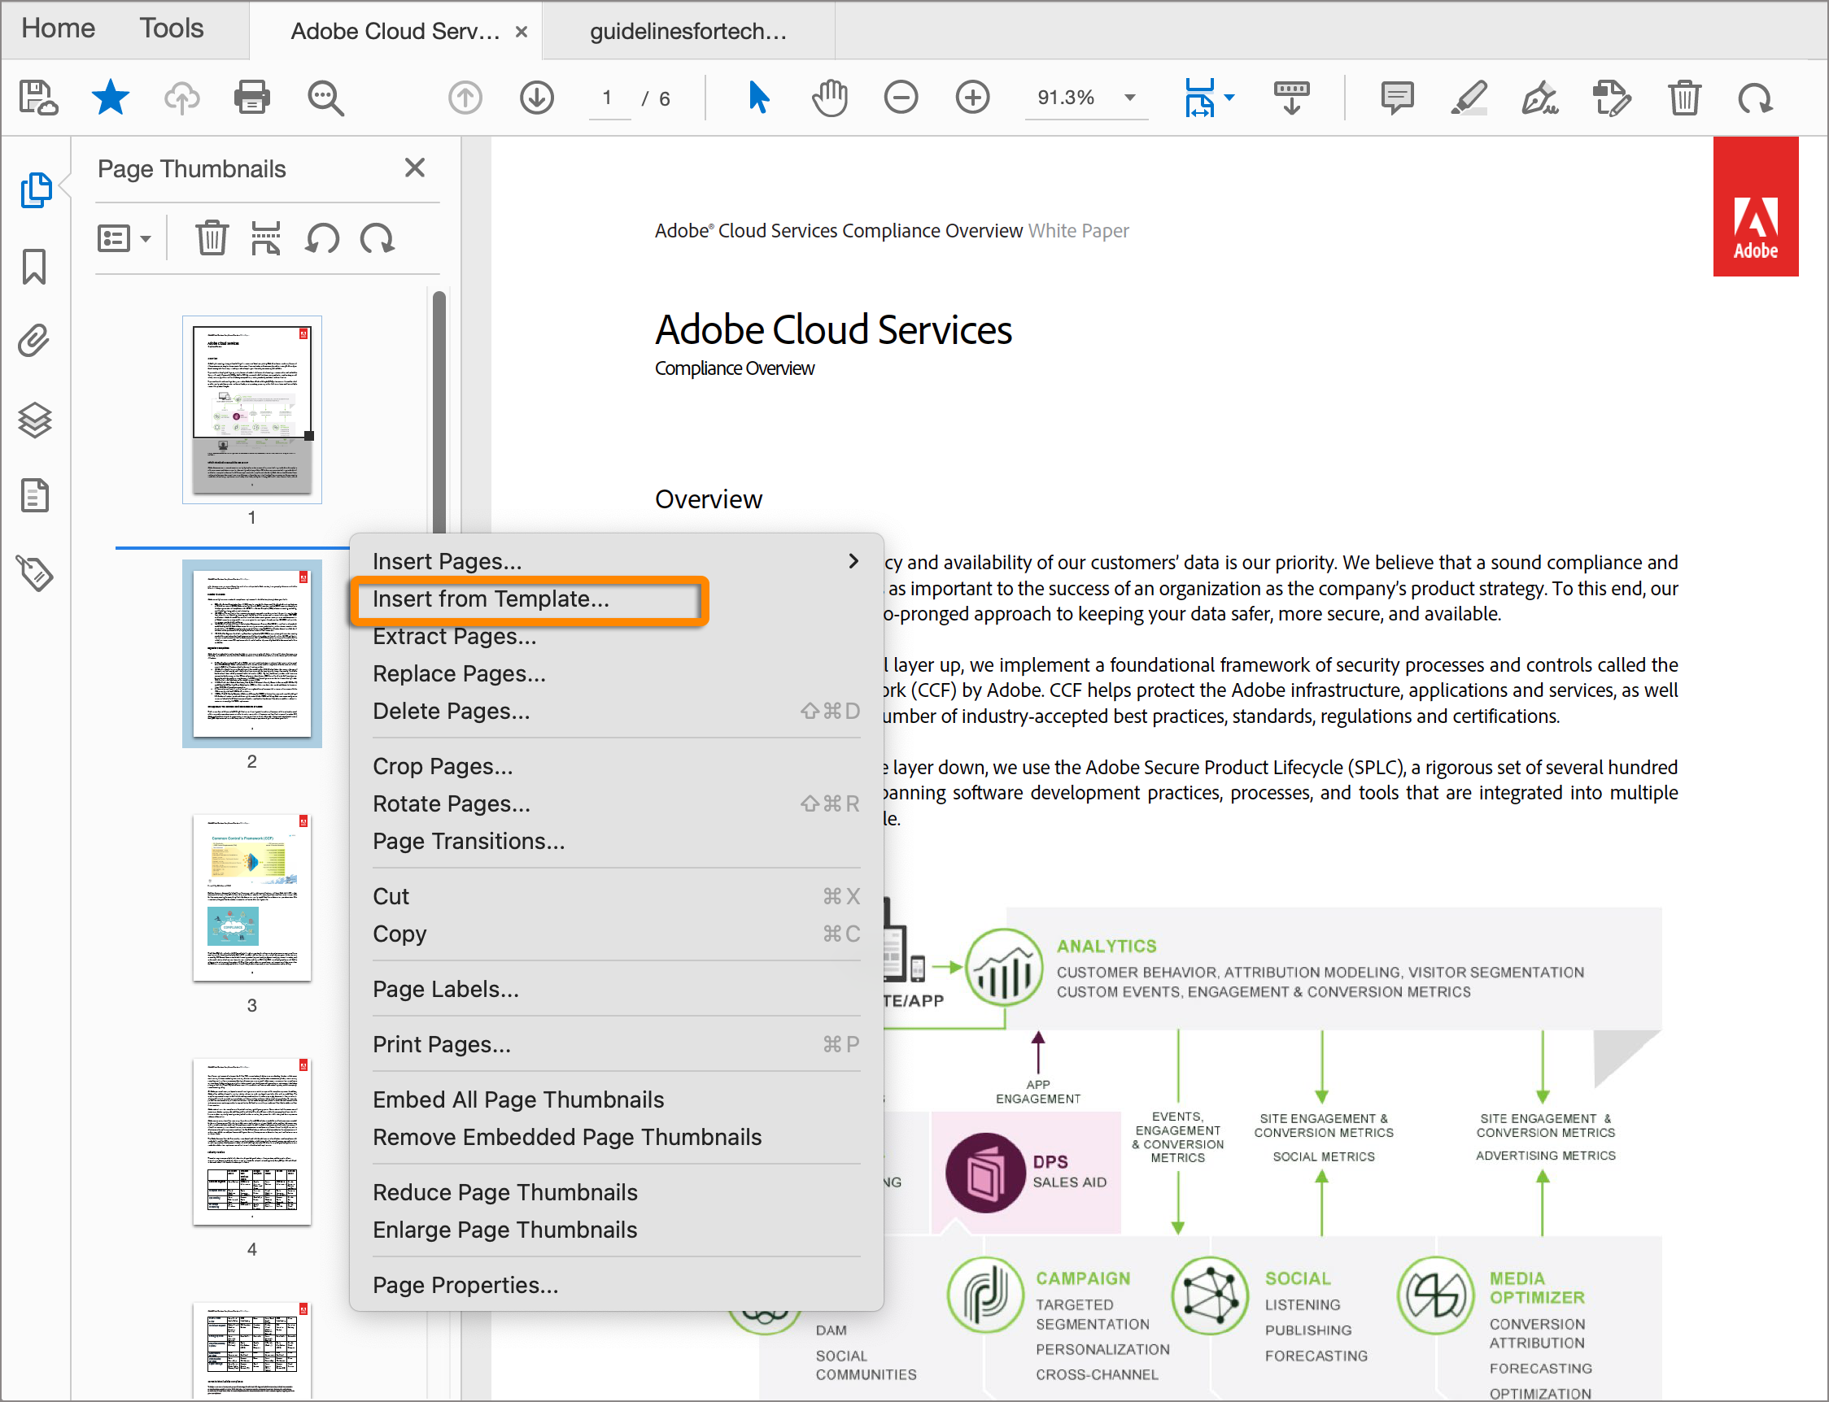
Task: Select the Hand pan tool
Action: (x=830, y=98)
